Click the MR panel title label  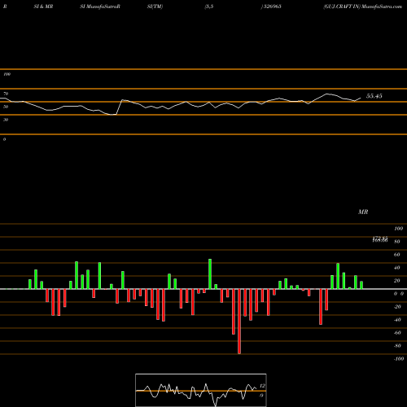[x=363, y=212]
